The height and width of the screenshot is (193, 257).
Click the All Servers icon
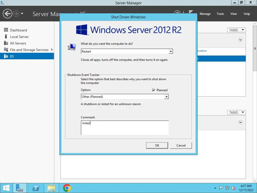[x=6, y=43]
